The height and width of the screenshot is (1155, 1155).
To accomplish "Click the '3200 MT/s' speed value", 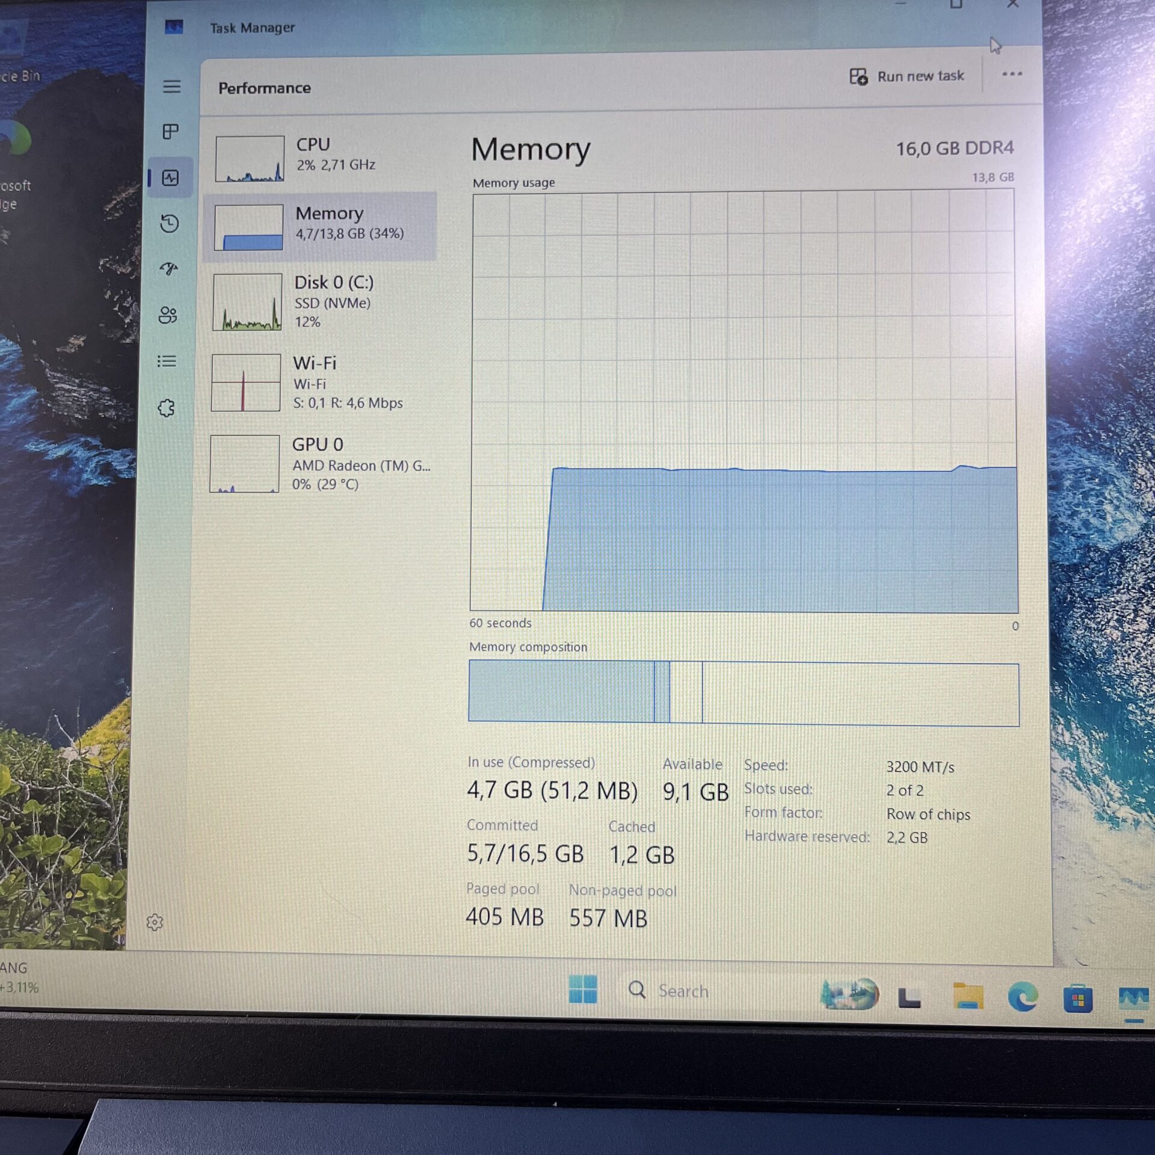I will (x=920, y=767).
